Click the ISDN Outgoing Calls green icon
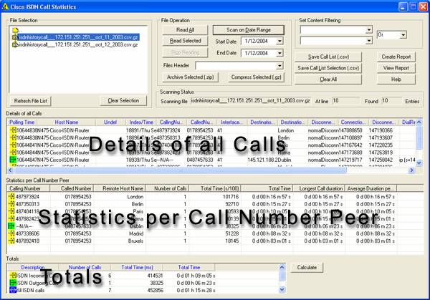This screenshot has height=300, width=430. coord(12,284)
